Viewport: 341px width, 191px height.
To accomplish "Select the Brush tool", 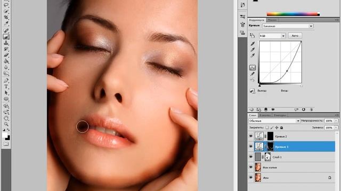I will 6,37.
